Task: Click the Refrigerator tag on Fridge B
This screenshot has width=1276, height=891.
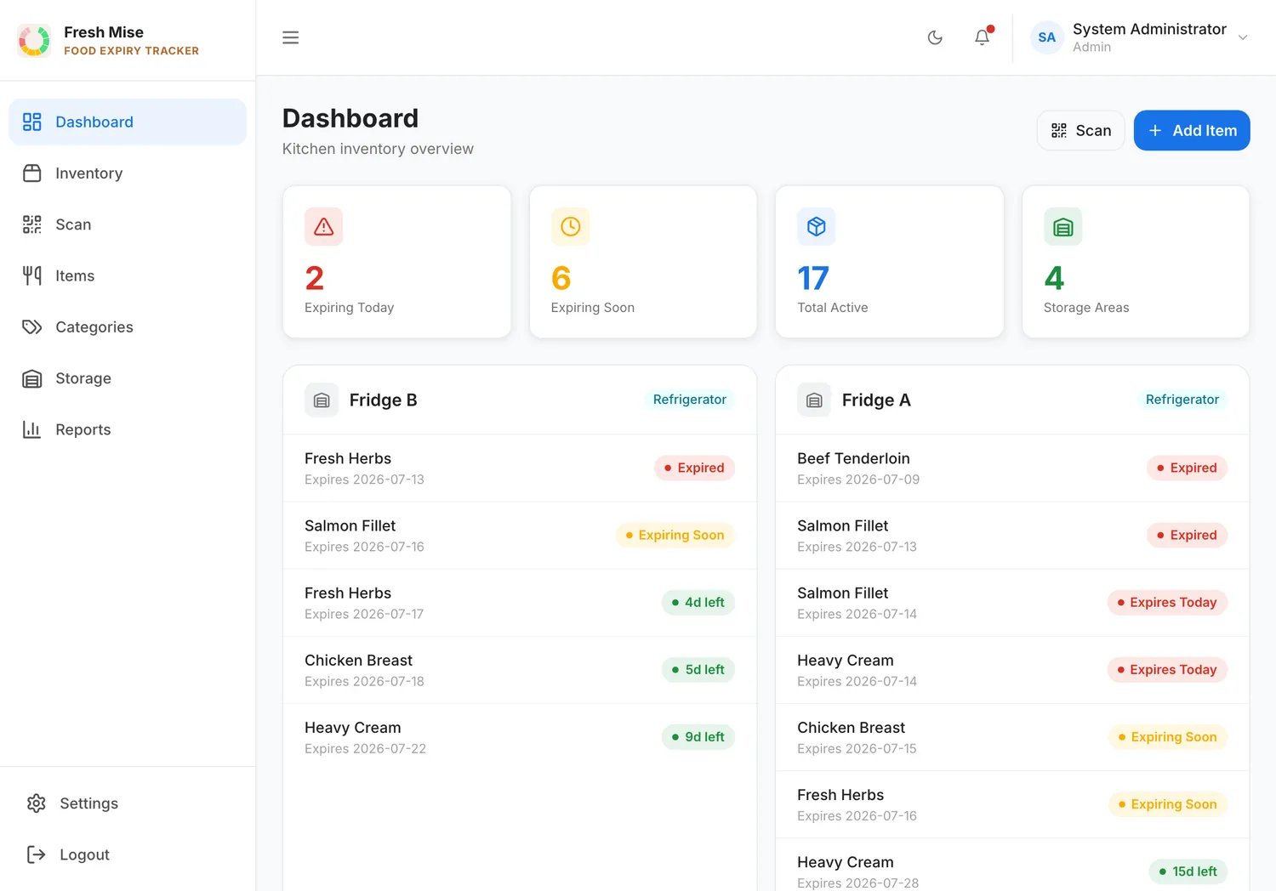Action: (690, 400)
